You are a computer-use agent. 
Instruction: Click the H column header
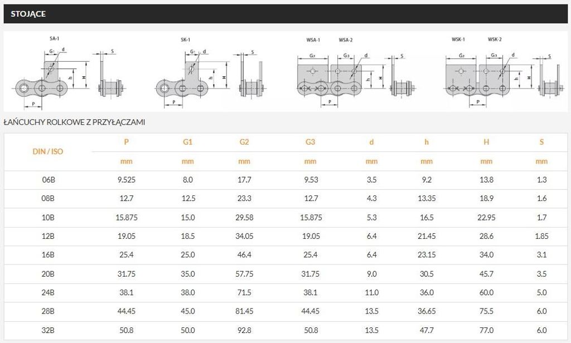point(486,142)
